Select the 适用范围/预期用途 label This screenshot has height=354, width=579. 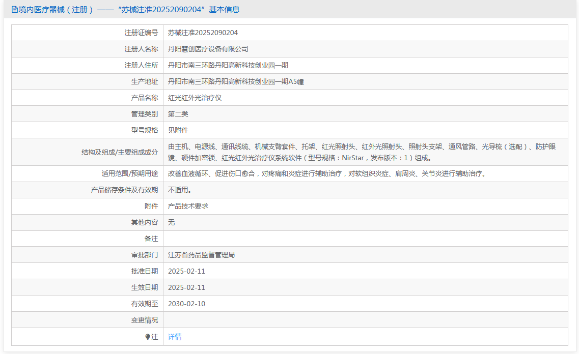coord(130,173)
